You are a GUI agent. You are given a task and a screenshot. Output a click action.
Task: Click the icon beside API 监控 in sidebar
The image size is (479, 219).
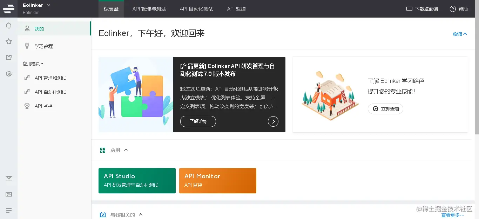tap(27, 106)
